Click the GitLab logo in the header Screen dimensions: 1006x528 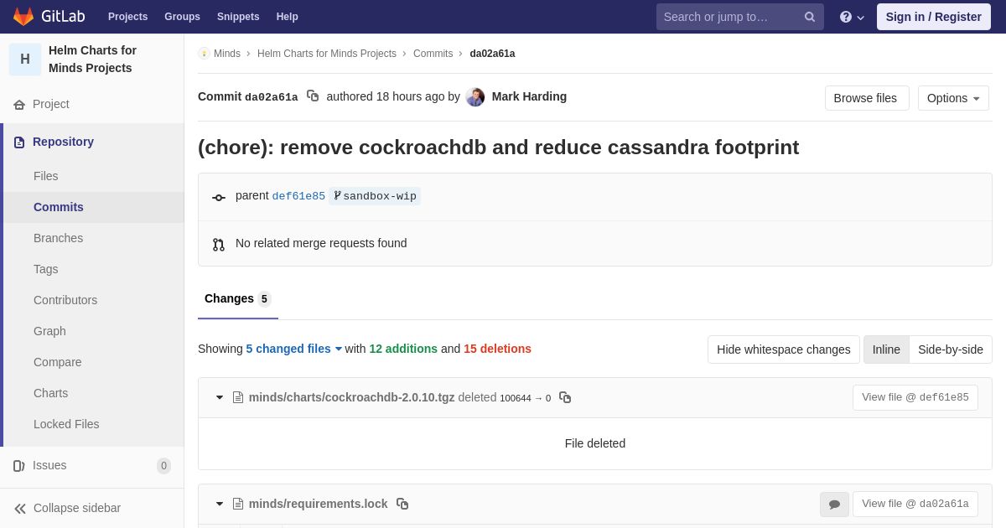(x=49, y=17)
